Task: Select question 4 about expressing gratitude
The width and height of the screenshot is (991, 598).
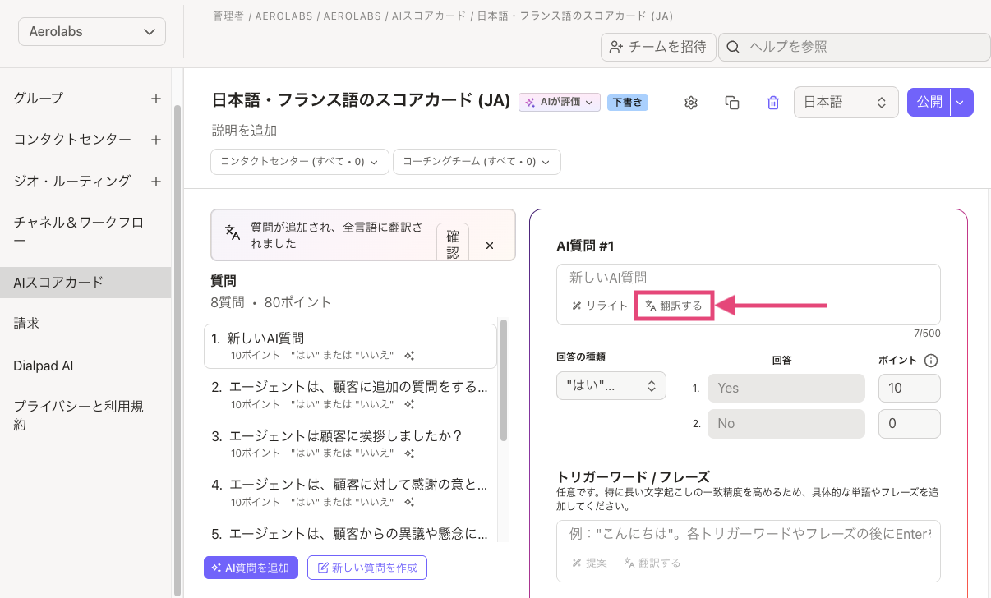Action: click(350, 491)
